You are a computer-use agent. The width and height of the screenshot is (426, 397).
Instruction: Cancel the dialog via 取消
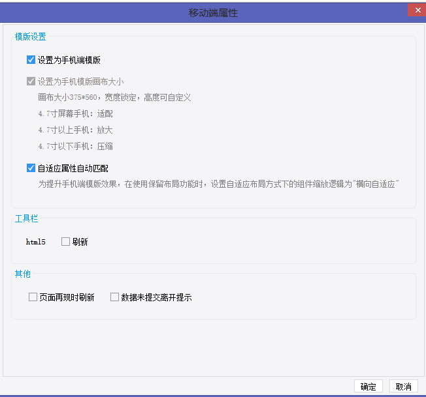(x=403, y=386)
